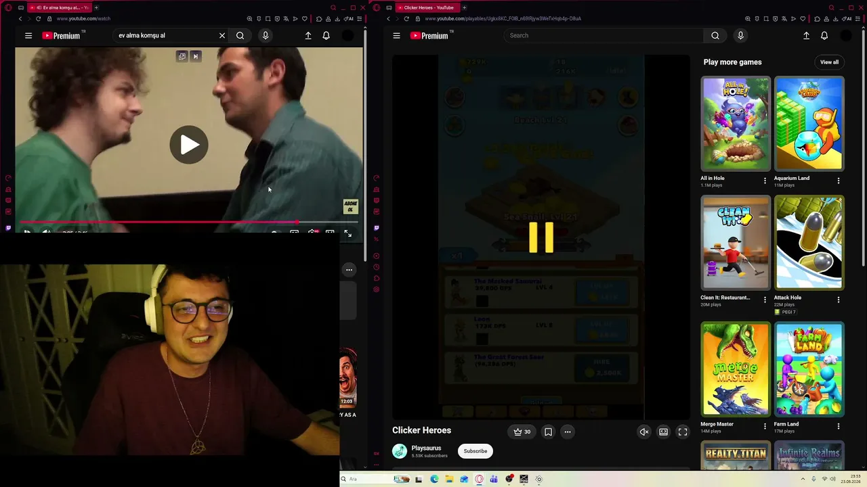Click the 'Clicker Heroes' game title text

(421, 430)
